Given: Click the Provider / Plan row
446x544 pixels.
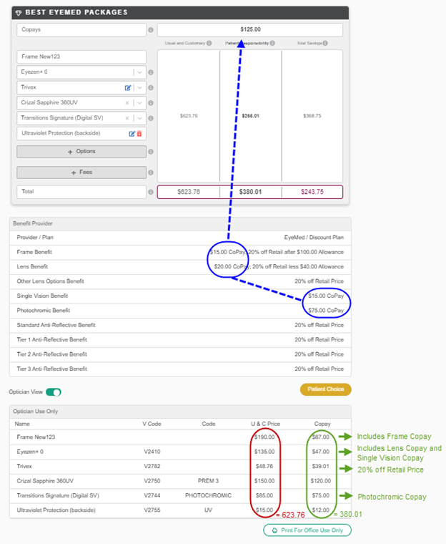Looking at the screenshot, I should click(x=180, y=238).
